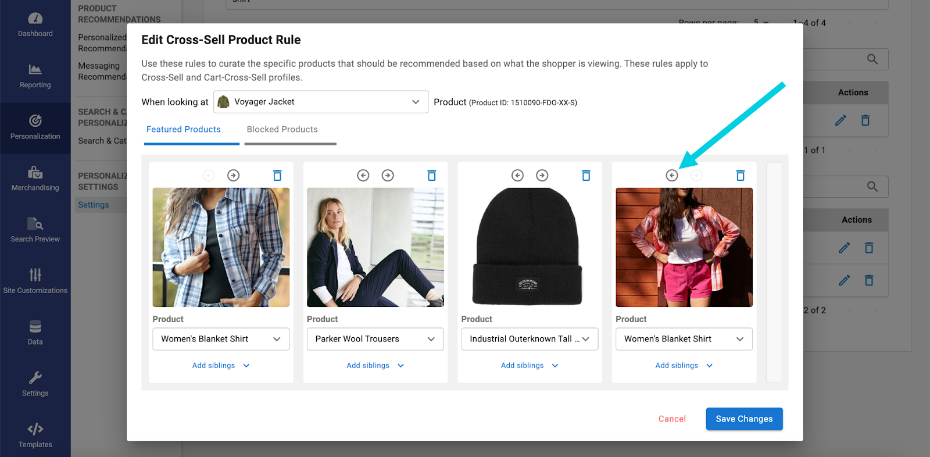The image size is (930, 457).
Task: Click the Cancel button
Action: [x=672, y=419]
